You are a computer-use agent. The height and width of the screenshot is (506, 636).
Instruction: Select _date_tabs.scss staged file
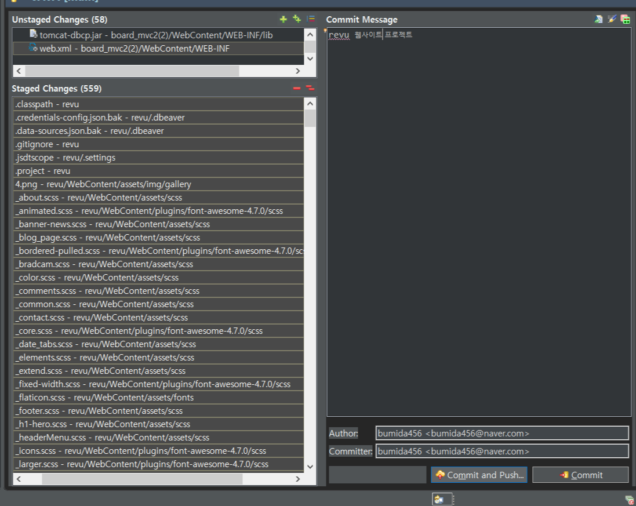click(x=159, y=344)
